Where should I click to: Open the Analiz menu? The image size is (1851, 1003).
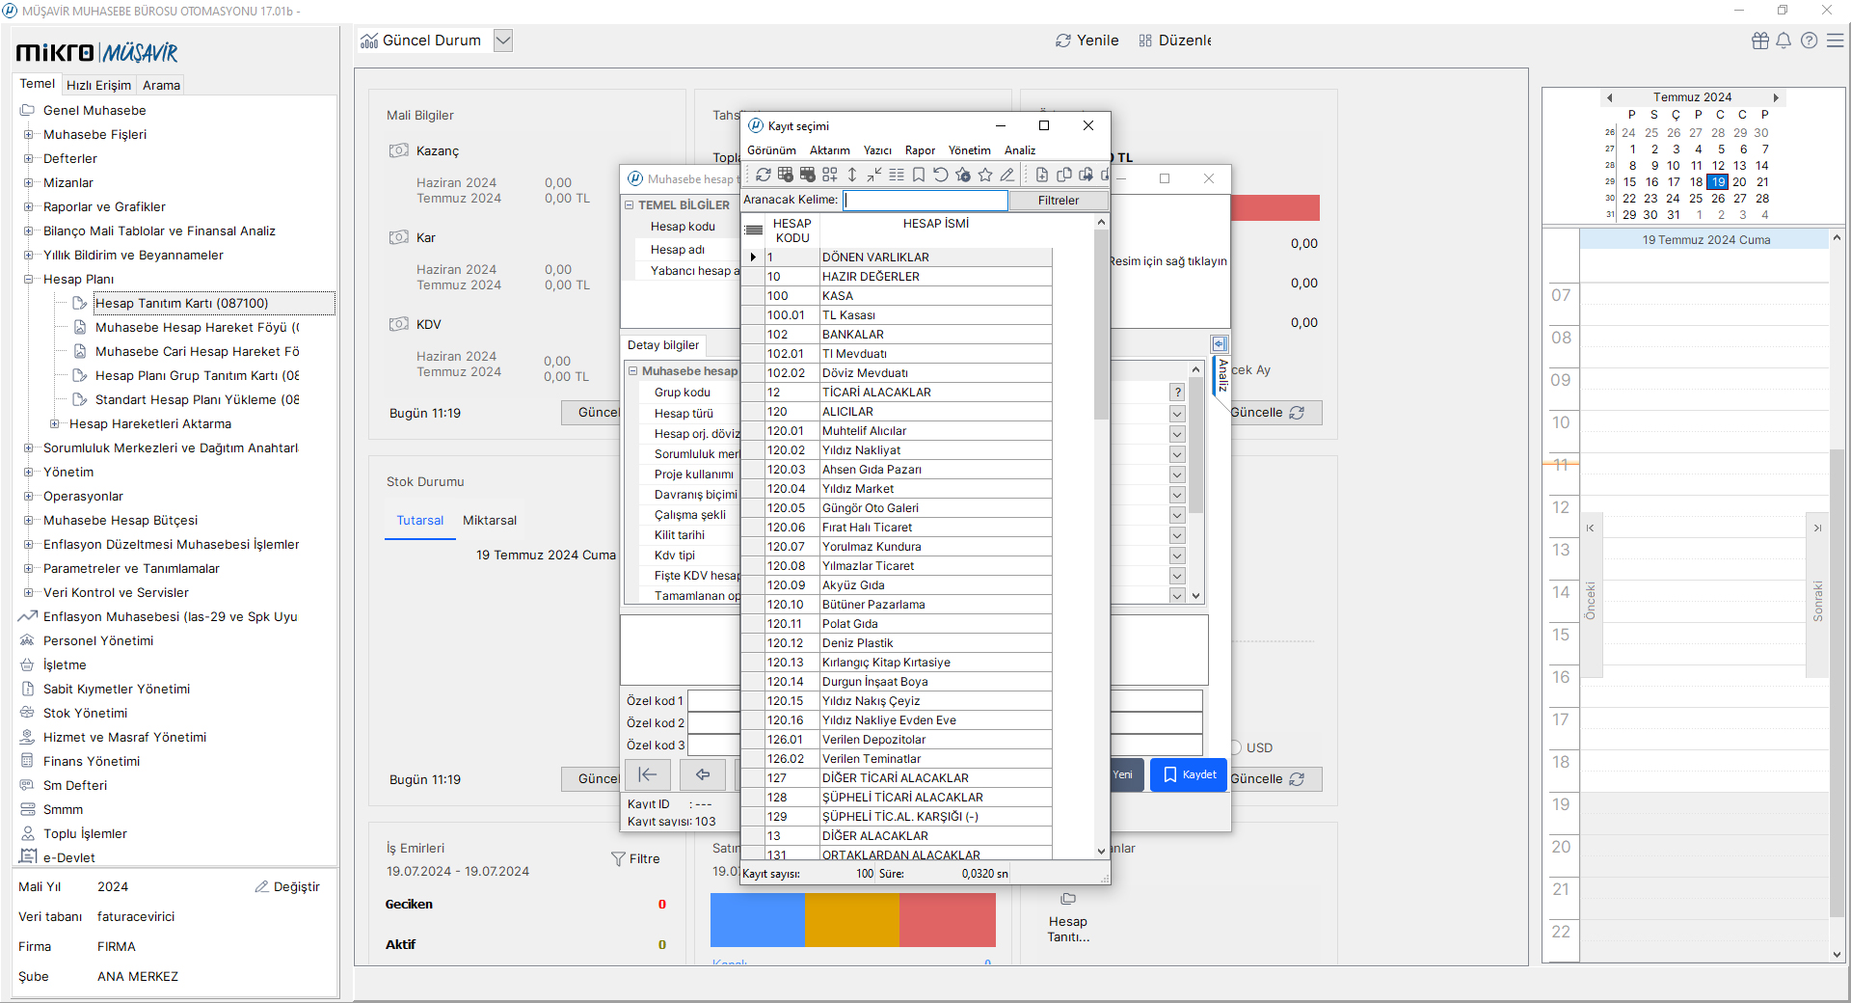coord(1020,150)
